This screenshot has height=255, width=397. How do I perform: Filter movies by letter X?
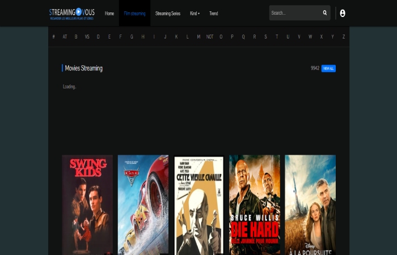coord(322,37)
